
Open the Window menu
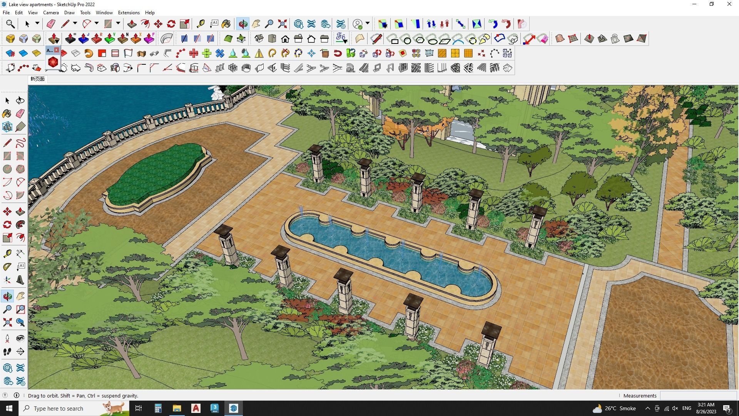point(104,12)
